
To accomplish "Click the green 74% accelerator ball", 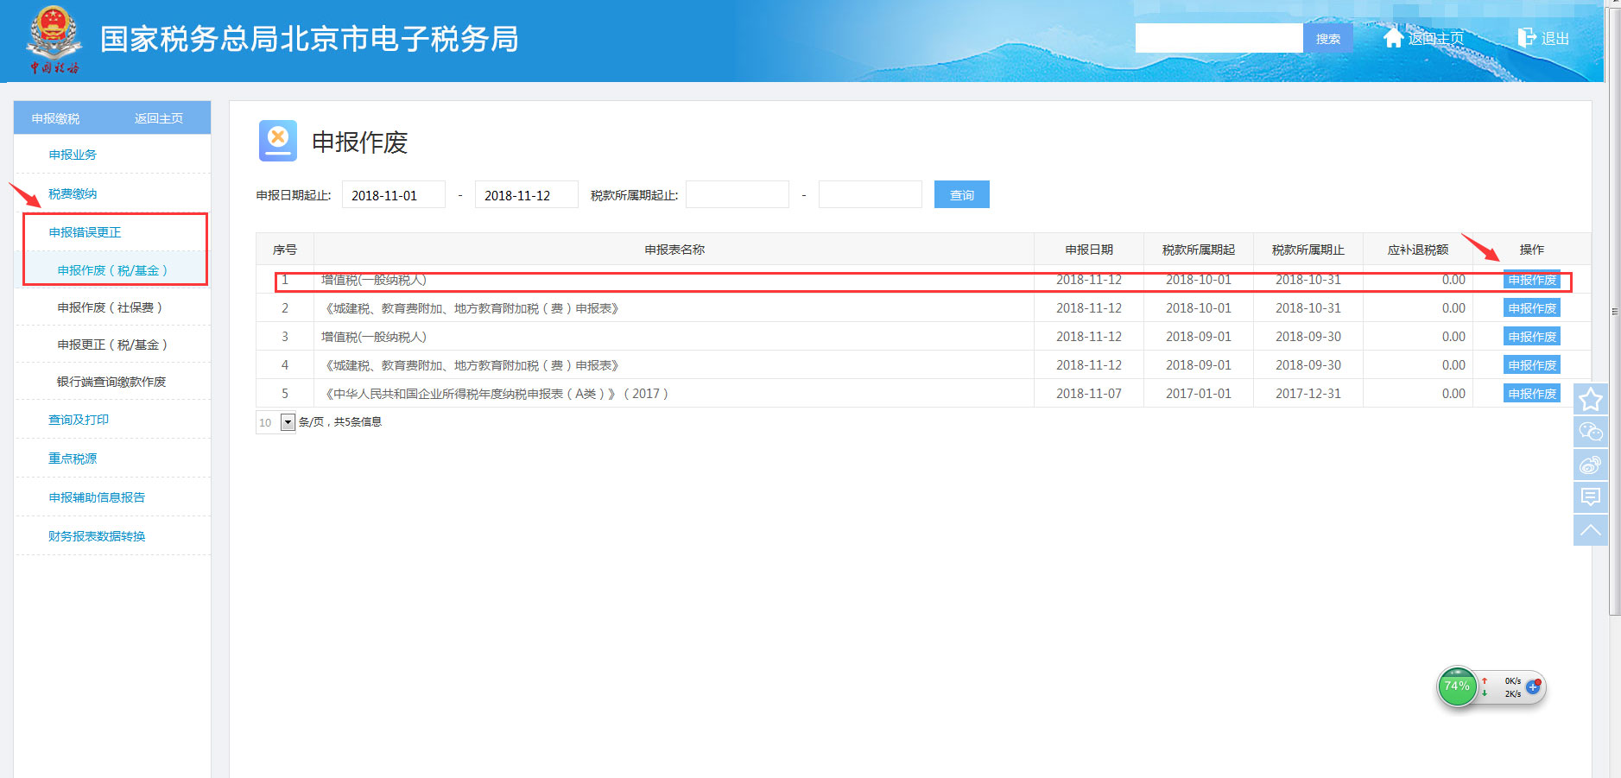I will pyautogui.click(x=1458, y=687).
